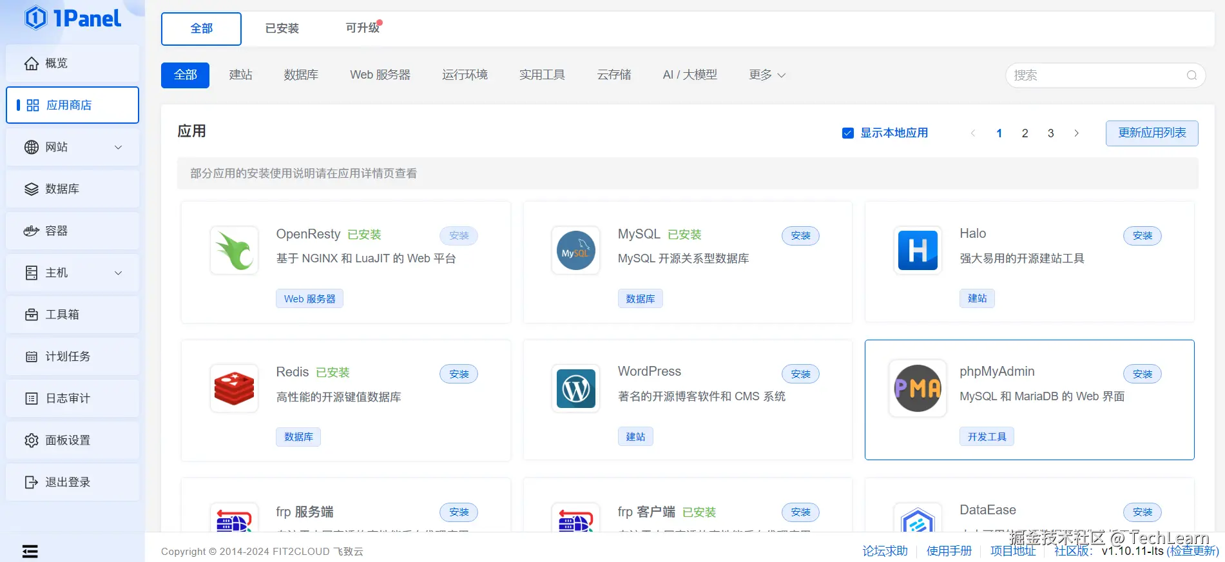Viewport: 1225px width, 562px height.
Task: Open the 论坛求助 footer link
Action: (885, 551)
